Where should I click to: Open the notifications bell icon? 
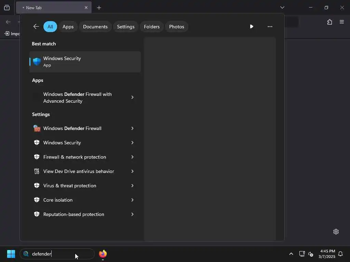340,254
